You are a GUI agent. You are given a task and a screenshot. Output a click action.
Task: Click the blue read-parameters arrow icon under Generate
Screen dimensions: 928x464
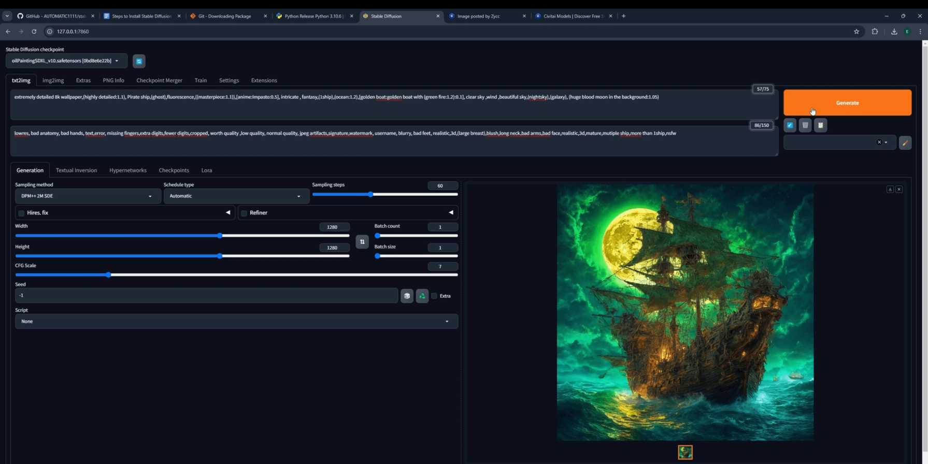(x=790, y=125)
